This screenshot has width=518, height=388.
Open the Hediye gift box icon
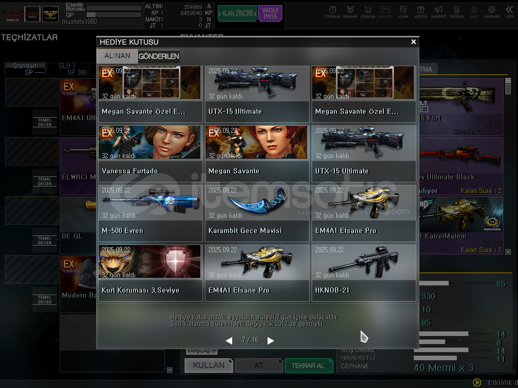point(421,12)
